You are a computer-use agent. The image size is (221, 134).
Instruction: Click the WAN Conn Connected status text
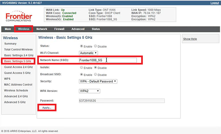(x=61, y=13)
